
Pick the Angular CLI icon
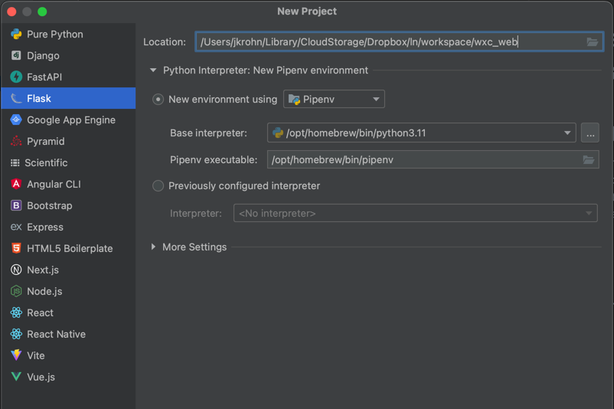coord(16,185)
